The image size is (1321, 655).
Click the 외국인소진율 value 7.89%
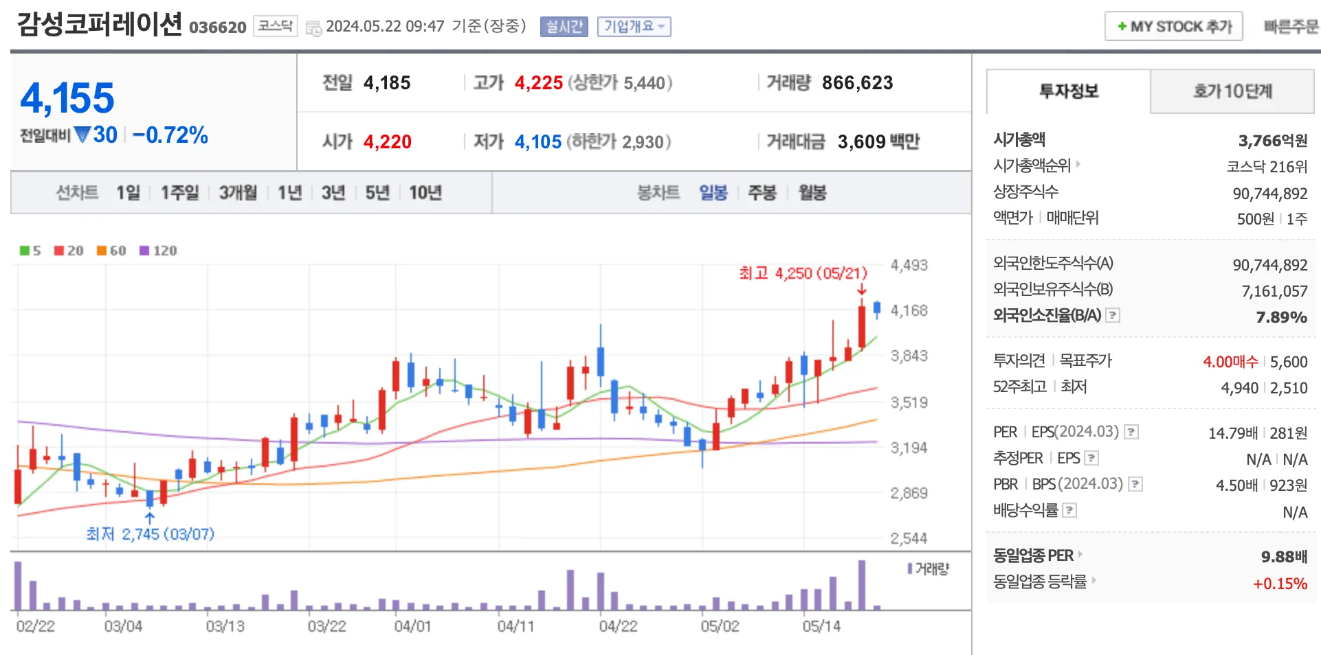pos(1282,317)
